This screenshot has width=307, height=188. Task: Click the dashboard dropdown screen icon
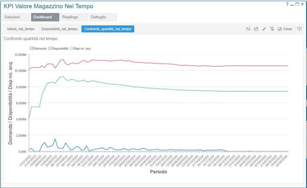tap(299, 29)
